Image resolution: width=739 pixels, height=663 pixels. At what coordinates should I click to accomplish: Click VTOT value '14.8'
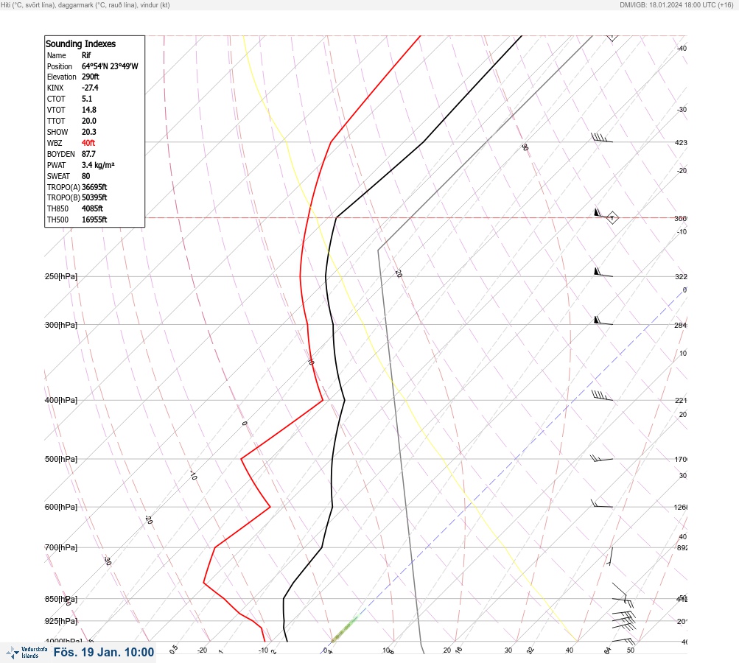tap(89, 110)
